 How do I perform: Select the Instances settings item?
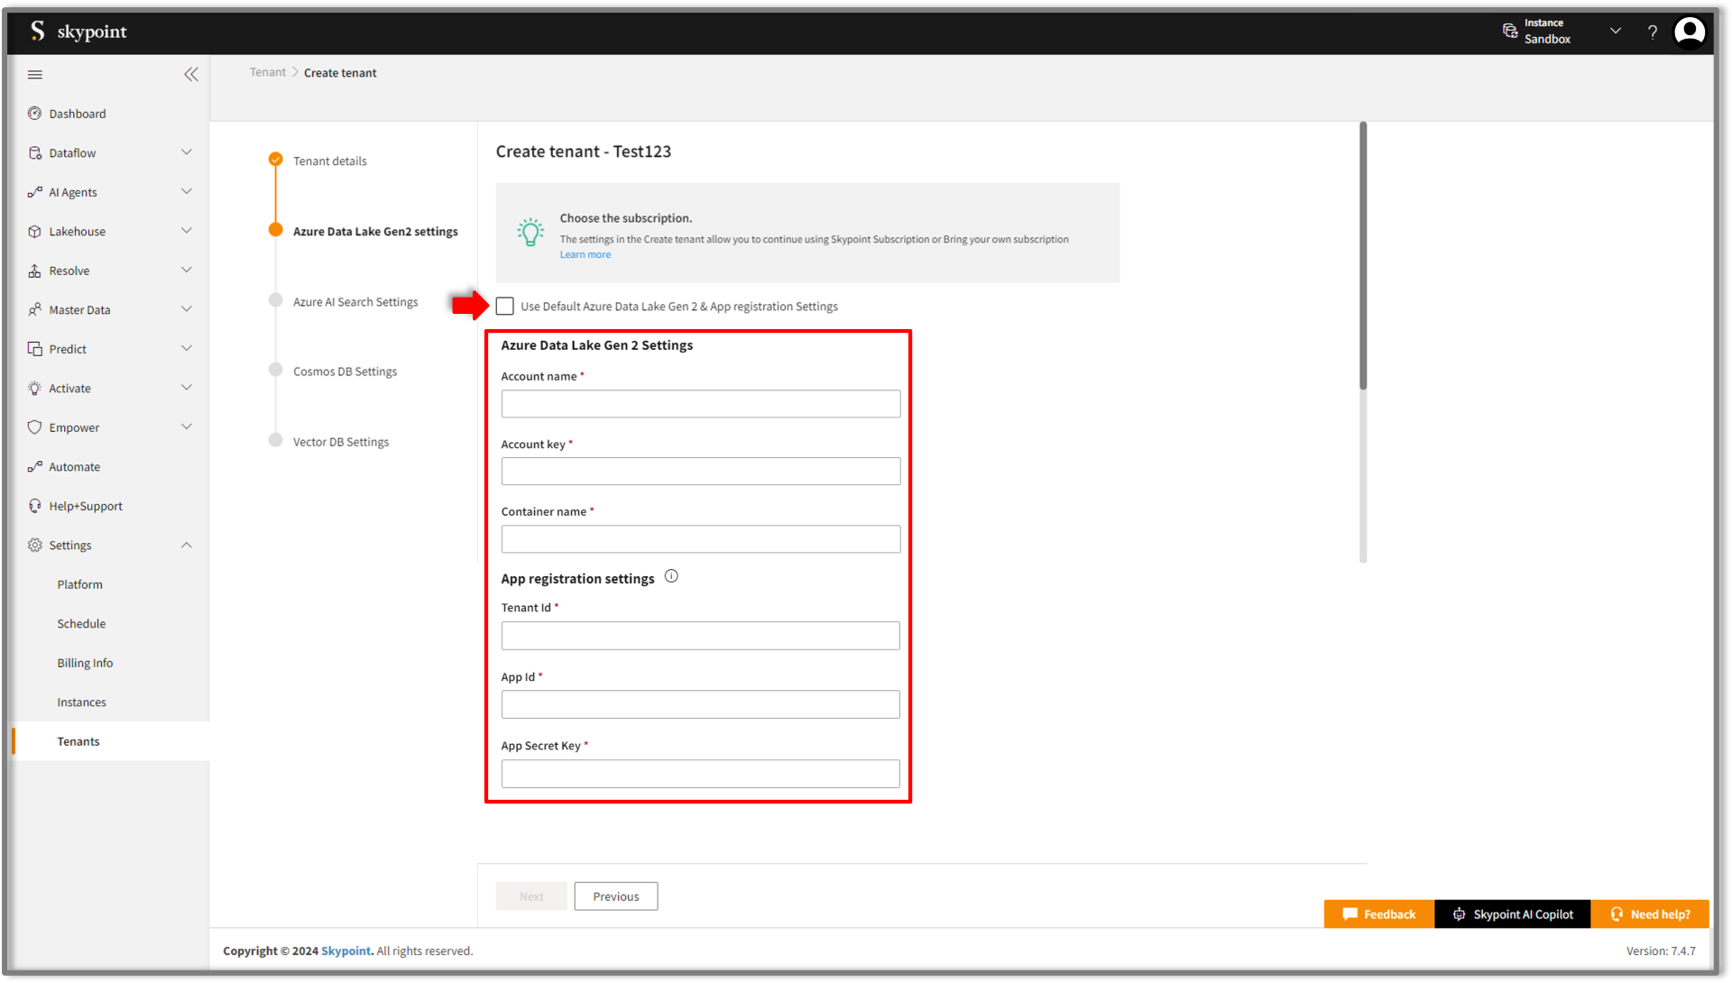point(81,703)
